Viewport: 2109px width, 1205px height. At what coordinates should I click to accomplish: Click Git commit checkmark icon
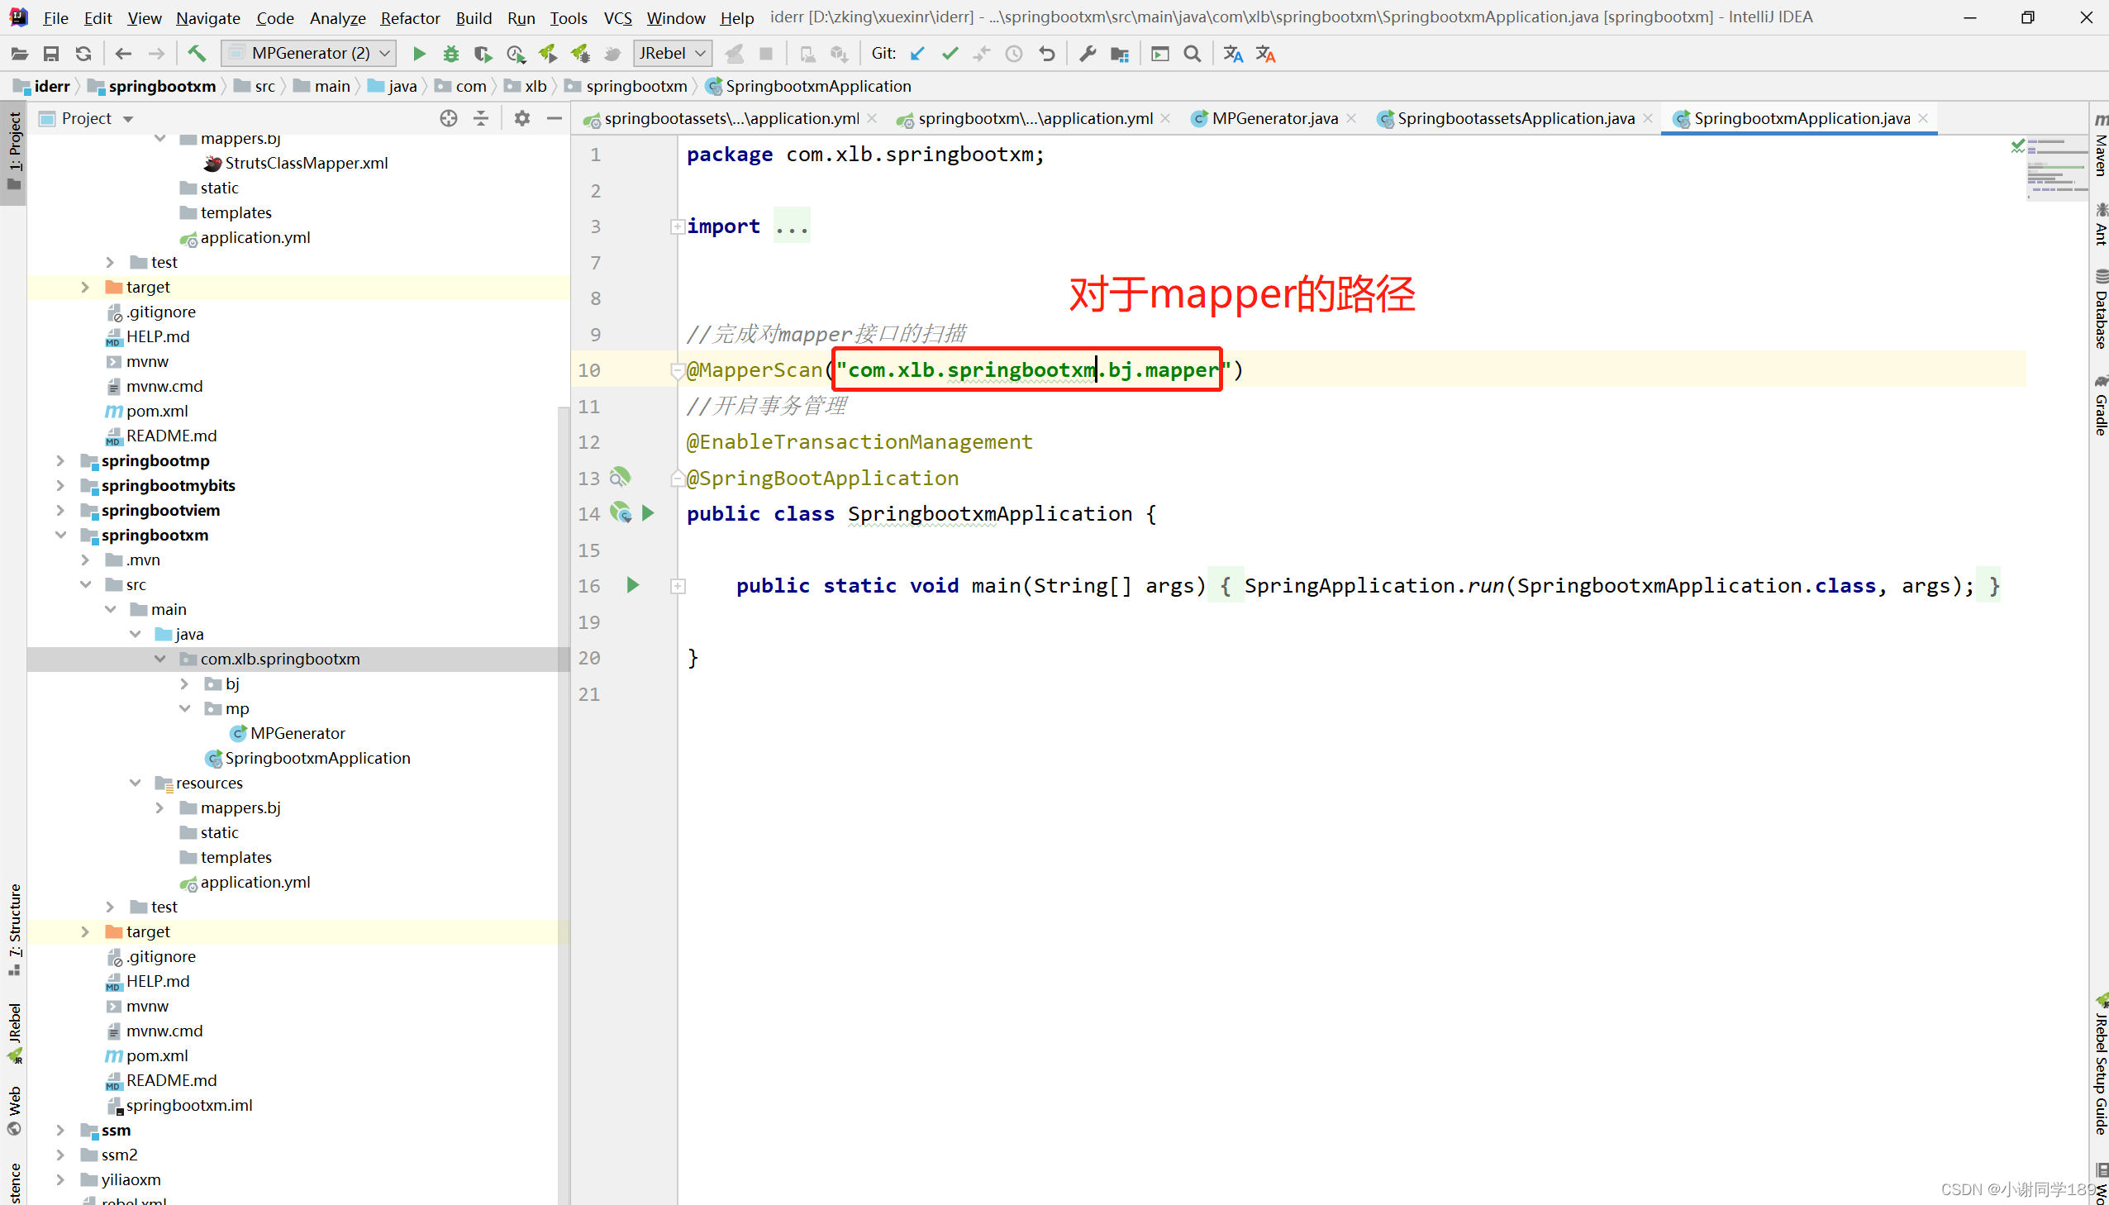click(950, 54)
